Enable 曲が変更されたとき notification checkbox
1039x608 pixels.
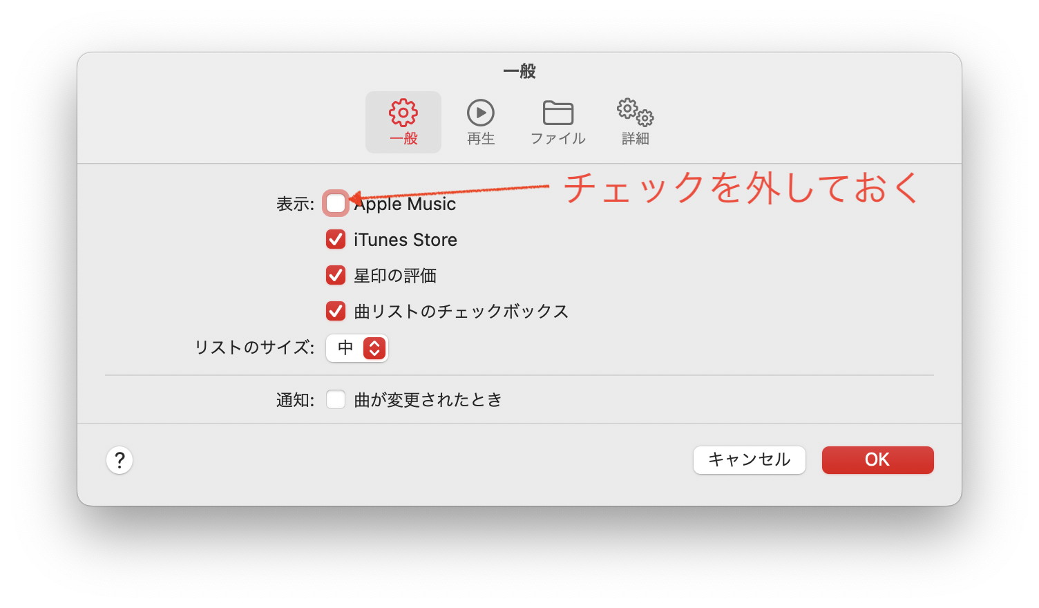(336, 399)
